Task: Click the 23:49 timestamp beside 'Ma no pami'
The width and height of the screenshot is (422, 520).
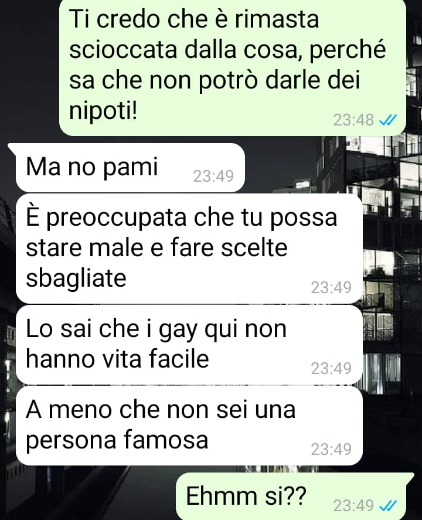Action: coord(213,176)
